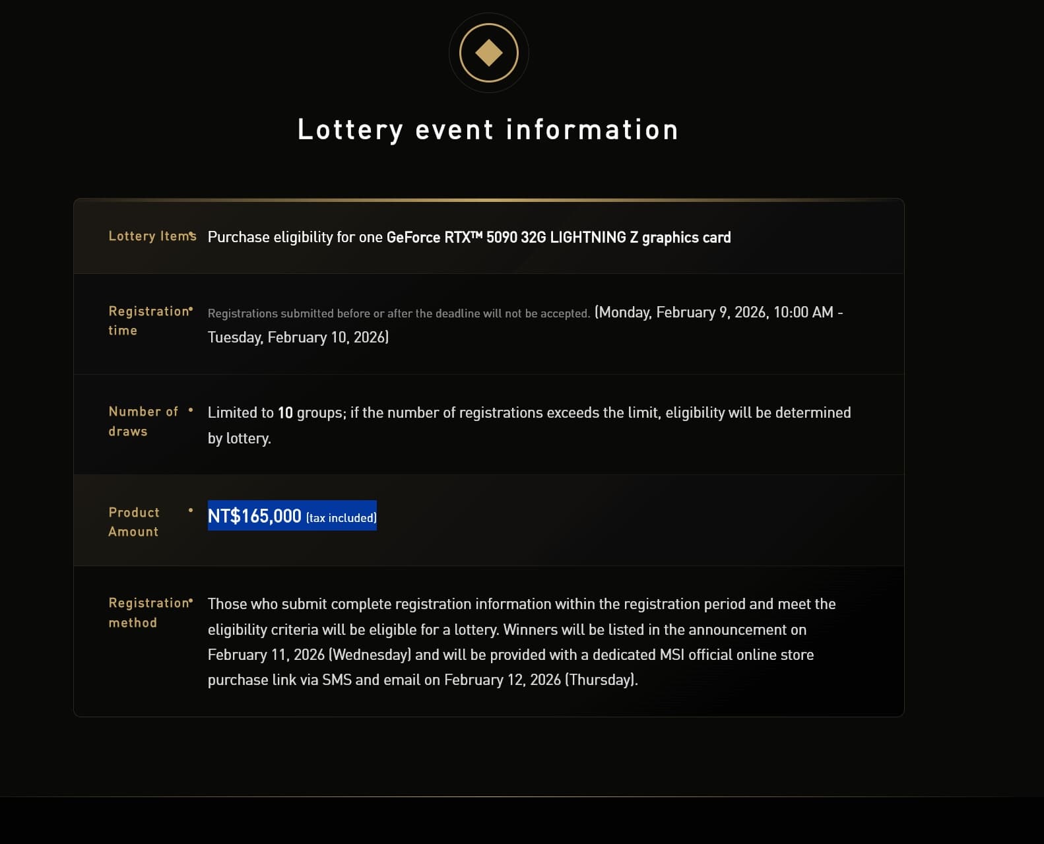The image size is (1044, 844).
Task: Click the "February 12, 2026 (Thursday)" date
Action: tap(540, 680)
